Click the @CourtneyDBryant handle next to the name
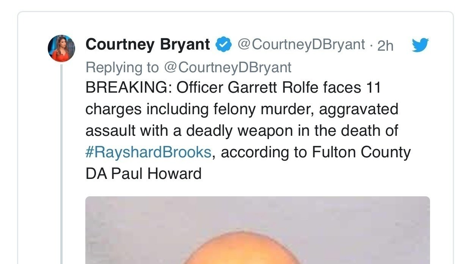Image resolution: width=471 pixels, height=264 pixels. coord(300,44)
